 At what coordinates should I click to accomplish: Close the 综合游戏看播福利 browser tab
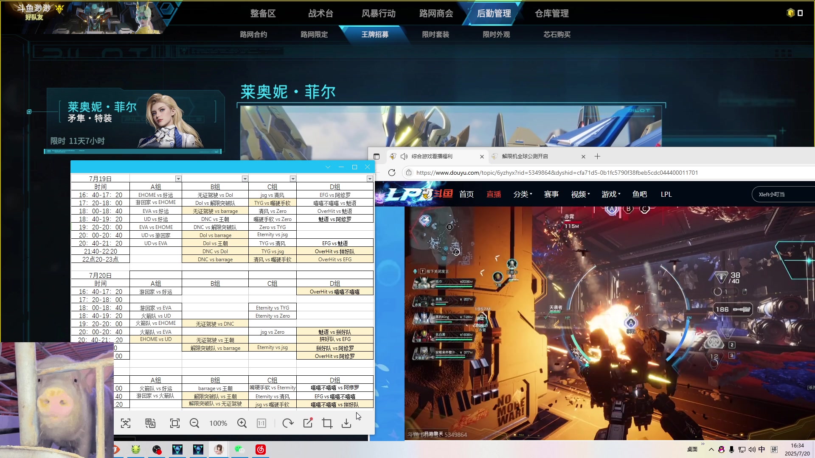[482, 157]
